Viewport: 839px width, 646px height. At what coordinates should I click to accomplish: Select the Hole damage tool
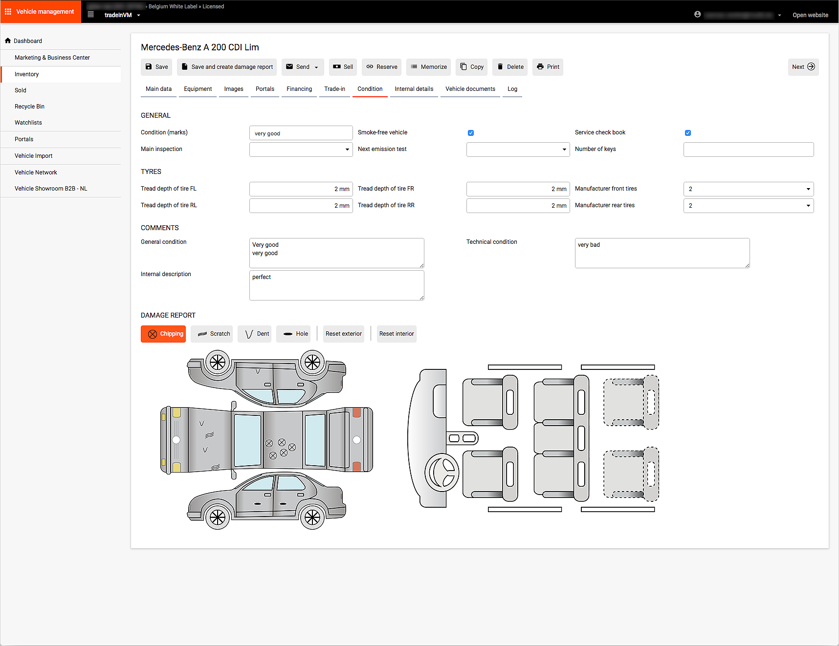[293, 334]
